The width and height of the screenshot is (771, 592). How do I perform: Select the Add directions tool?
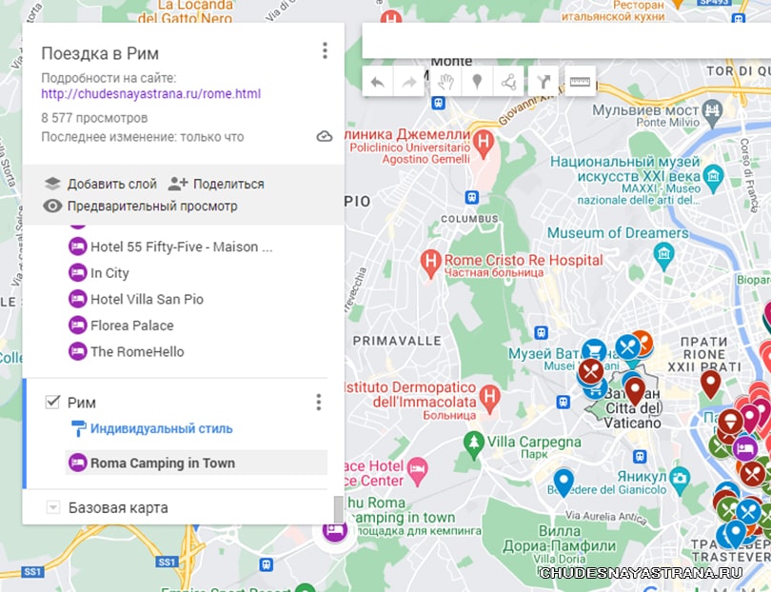tap(544, 82)
